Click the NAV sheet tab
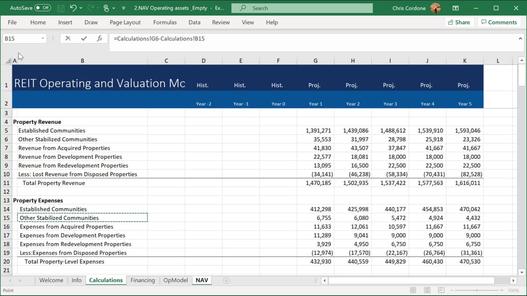 [202, 280]
